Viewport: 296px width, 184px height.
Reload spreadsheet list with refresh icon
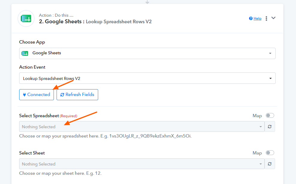point(270,127)
